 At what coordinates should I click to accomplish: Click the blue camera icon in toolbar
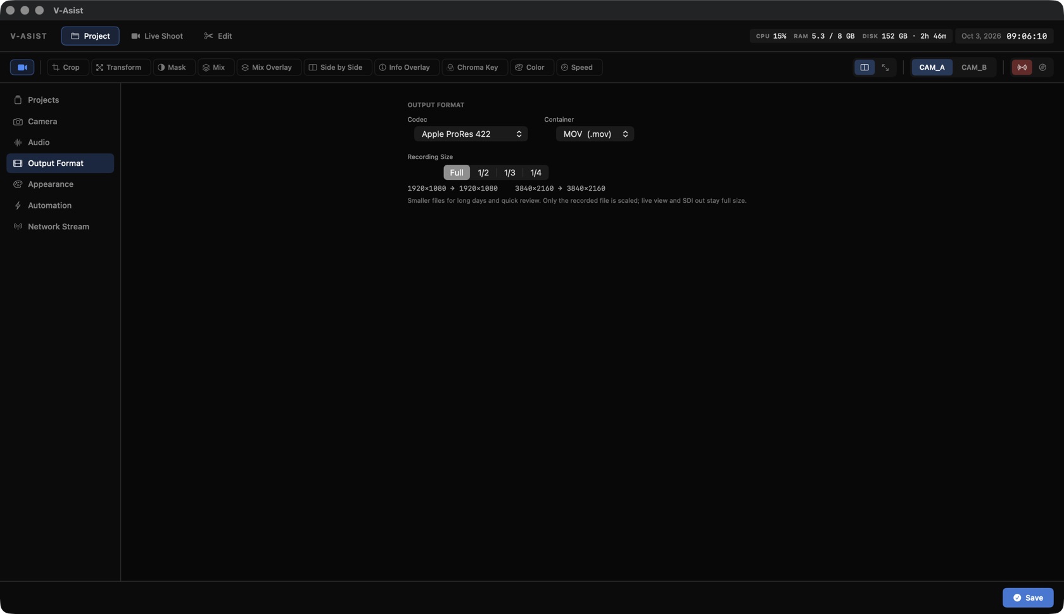click(22, 67)
